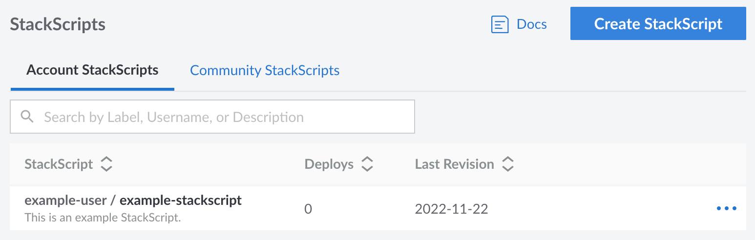The height and width of the screenshot is (240, 755).
Task: Open the Community StackScripts tab
Action: (x=265, y=70)
